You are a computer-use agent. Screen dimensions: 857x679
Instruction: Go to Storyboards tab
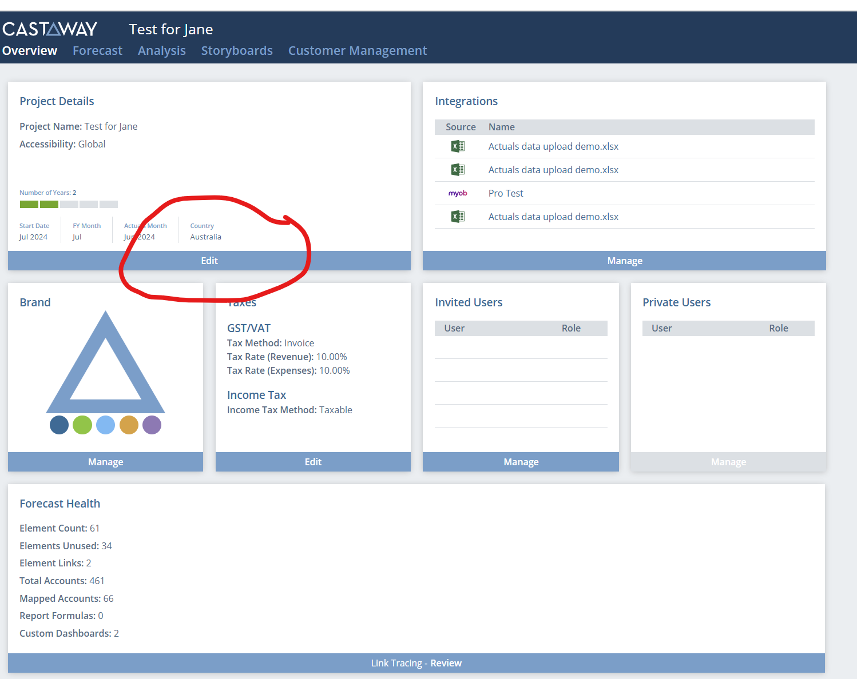click(237, 51)
